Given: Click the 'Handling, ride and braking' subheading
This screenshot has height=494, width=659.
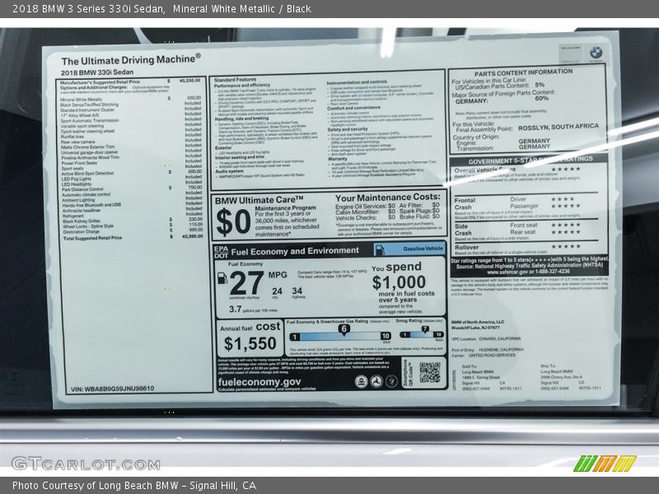Looking at the screenshot, I should coord(241,119).
